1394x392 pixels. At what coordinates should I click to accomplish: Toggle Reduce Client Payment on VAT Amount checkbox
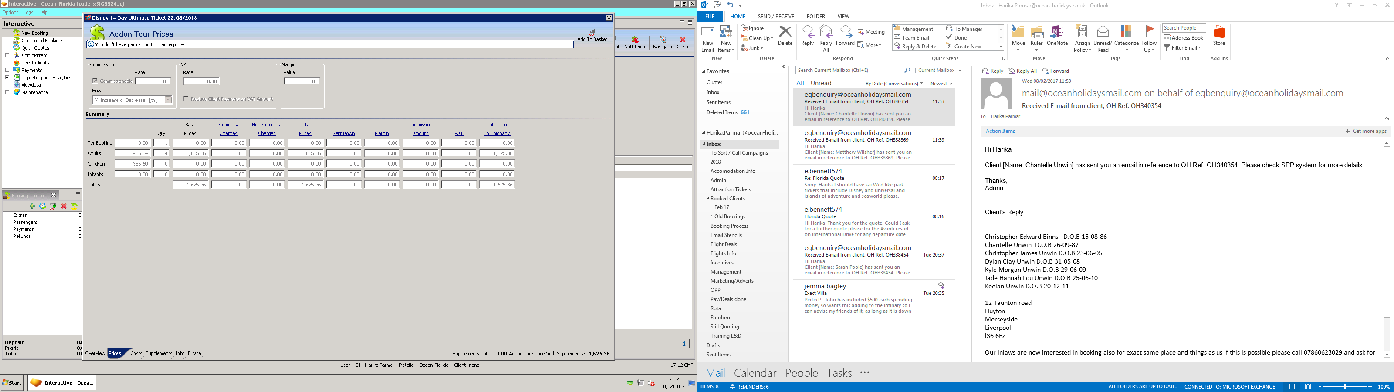186,98
